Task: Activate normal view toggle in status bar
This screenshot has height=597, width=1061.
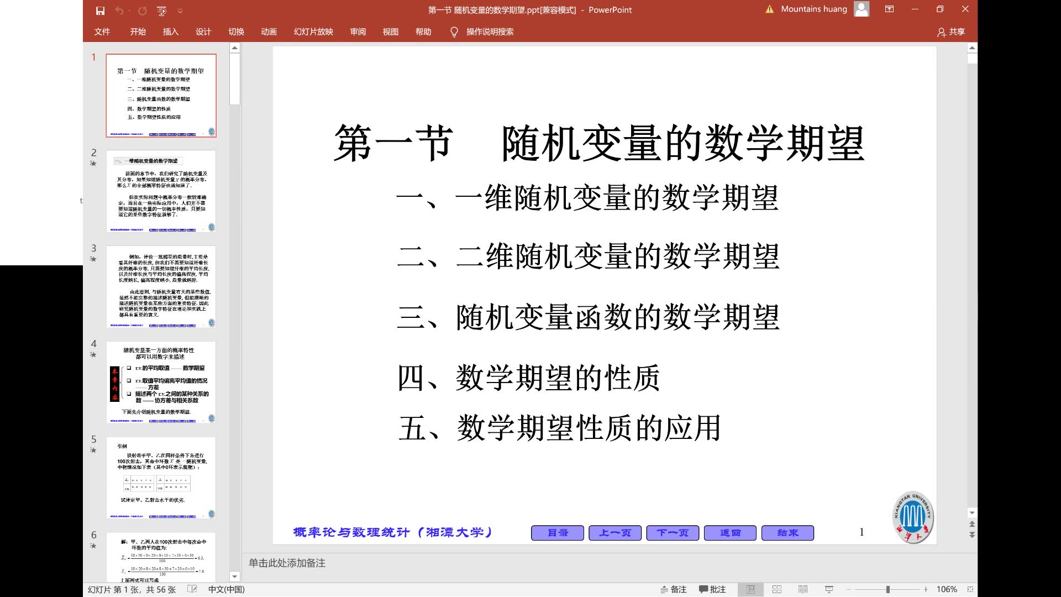Action: 750,589
